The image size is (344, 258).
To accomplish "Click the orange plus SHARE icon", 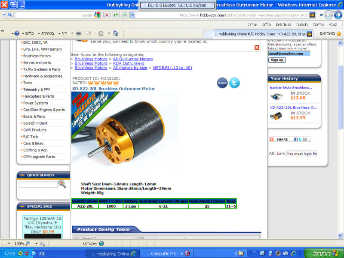I will [x=272, y=139].
